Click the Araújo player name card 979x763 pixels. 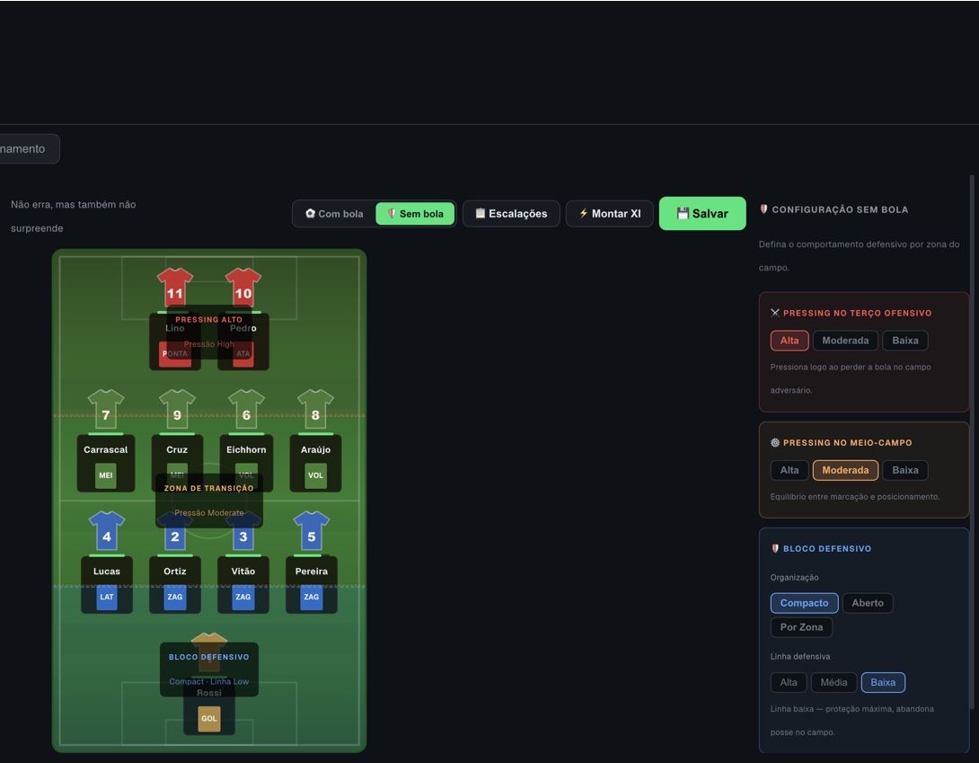(x=315, y=463)
